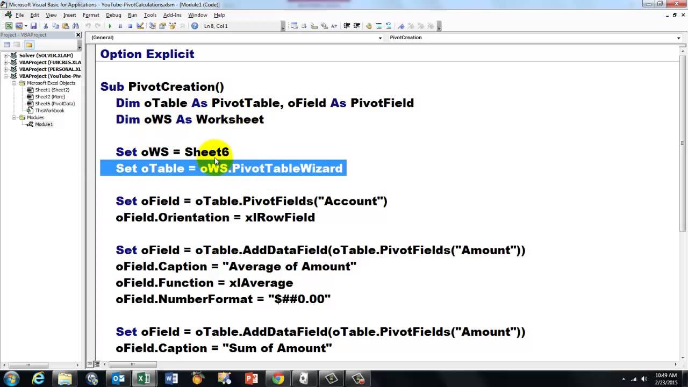Collapse the VBAProject (YouTube-Pivot) node

click(x=6, y=76)
